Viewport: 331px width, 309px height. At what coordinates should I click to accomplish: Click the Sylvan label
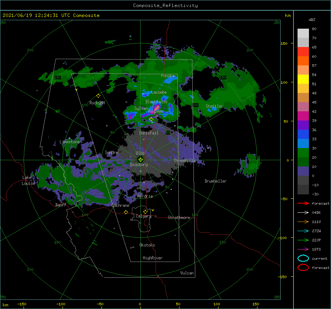[141, 108]
